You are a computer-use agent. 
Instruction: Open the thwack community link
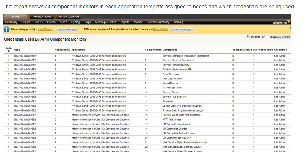click(x=138, y=22)
